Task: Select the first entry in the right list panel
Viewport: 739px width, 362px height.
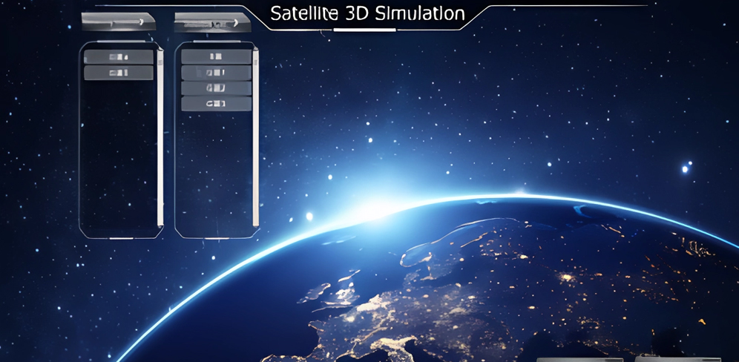Action: click(x=217, y=56)
